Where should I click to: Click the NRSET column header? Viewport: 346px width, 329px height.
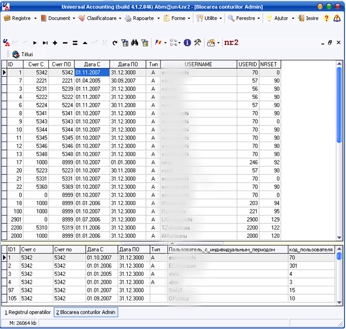click(270, 65)
